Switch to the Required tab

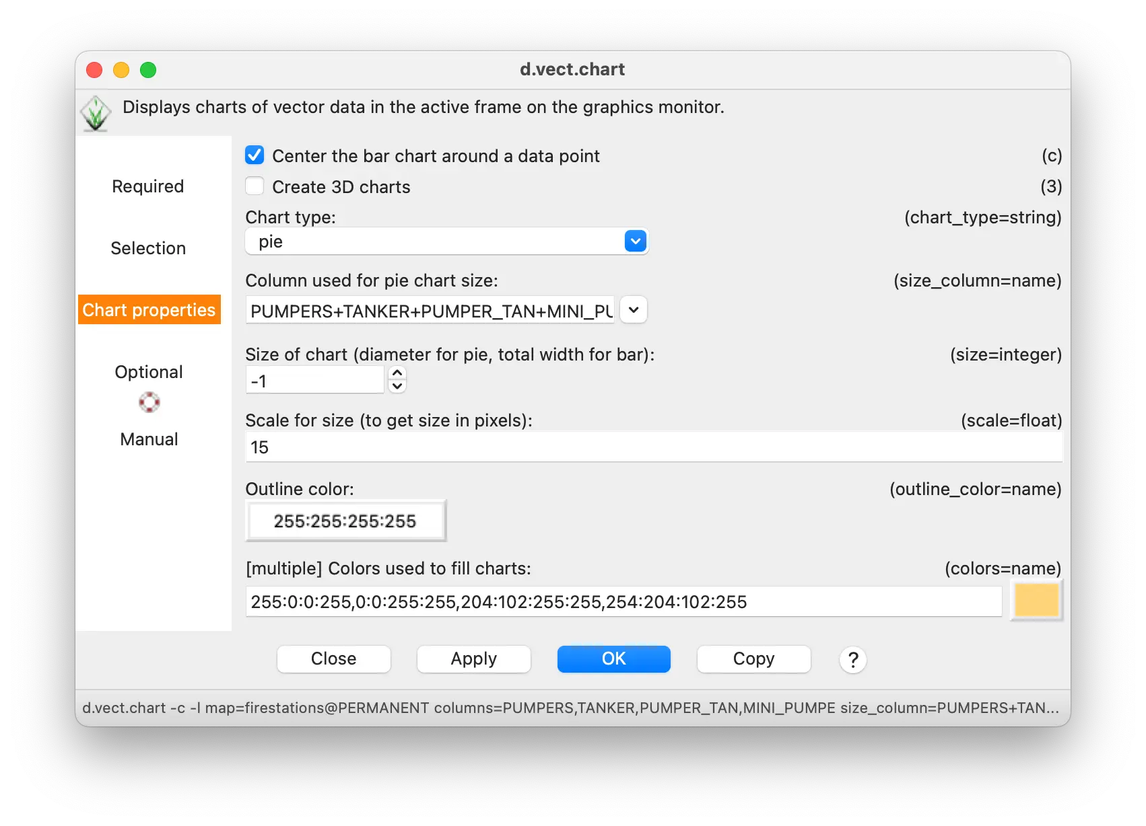tap(148, 186)
